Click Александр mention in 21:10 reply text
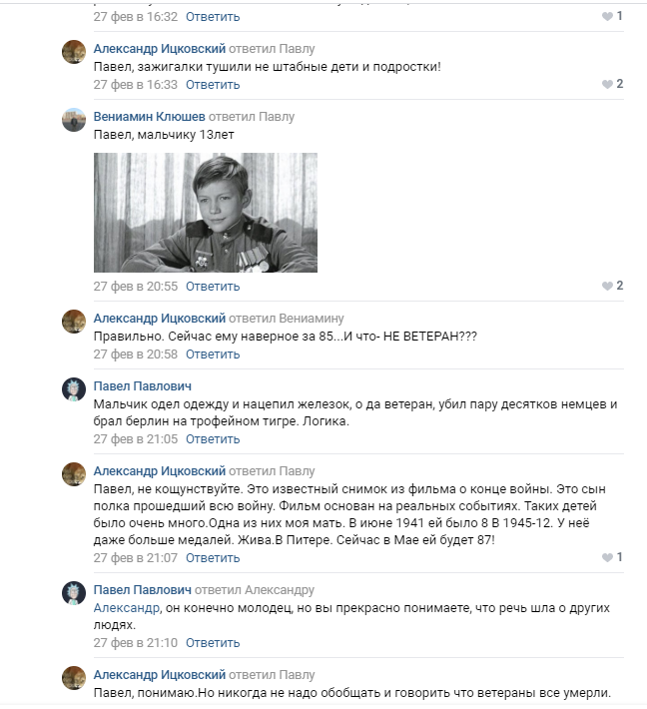This screenshot has height=709, width=647. point(127,608)
